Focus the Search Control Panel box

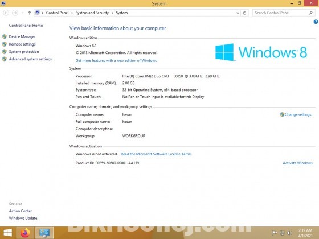pos(281,13)
